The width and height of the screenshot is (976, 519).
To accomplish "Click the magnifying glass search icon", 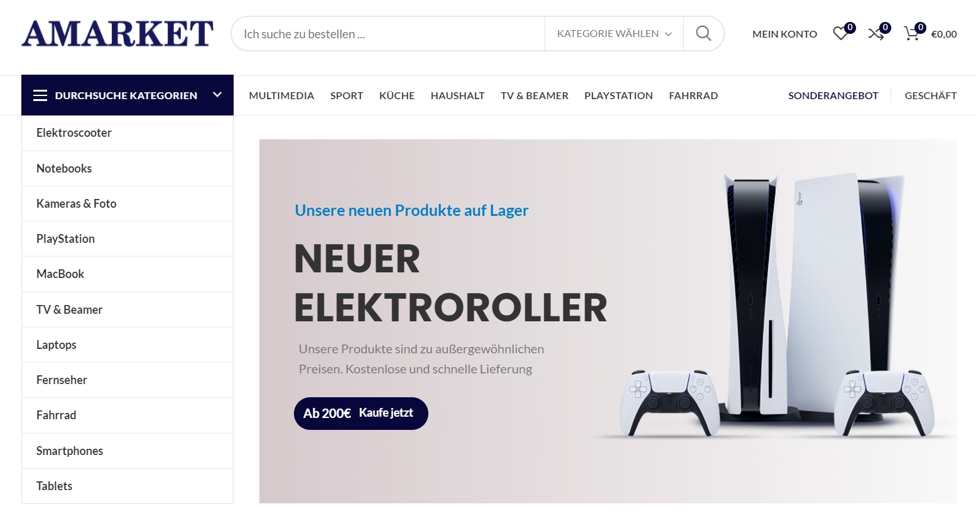I will click(x=703, y=33).
